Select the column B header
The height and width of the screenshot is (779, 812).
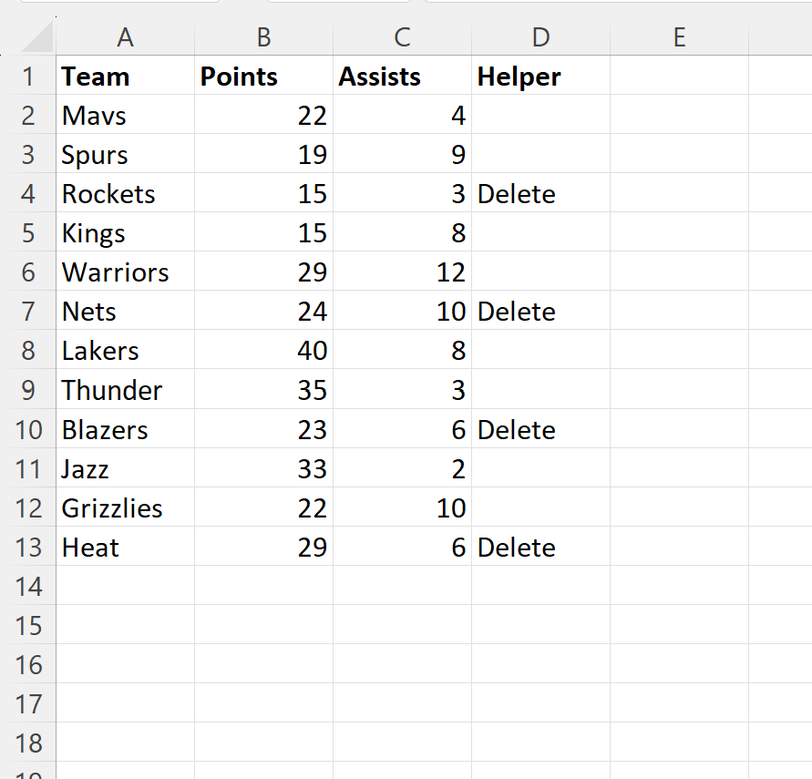[x=263, y=37]
